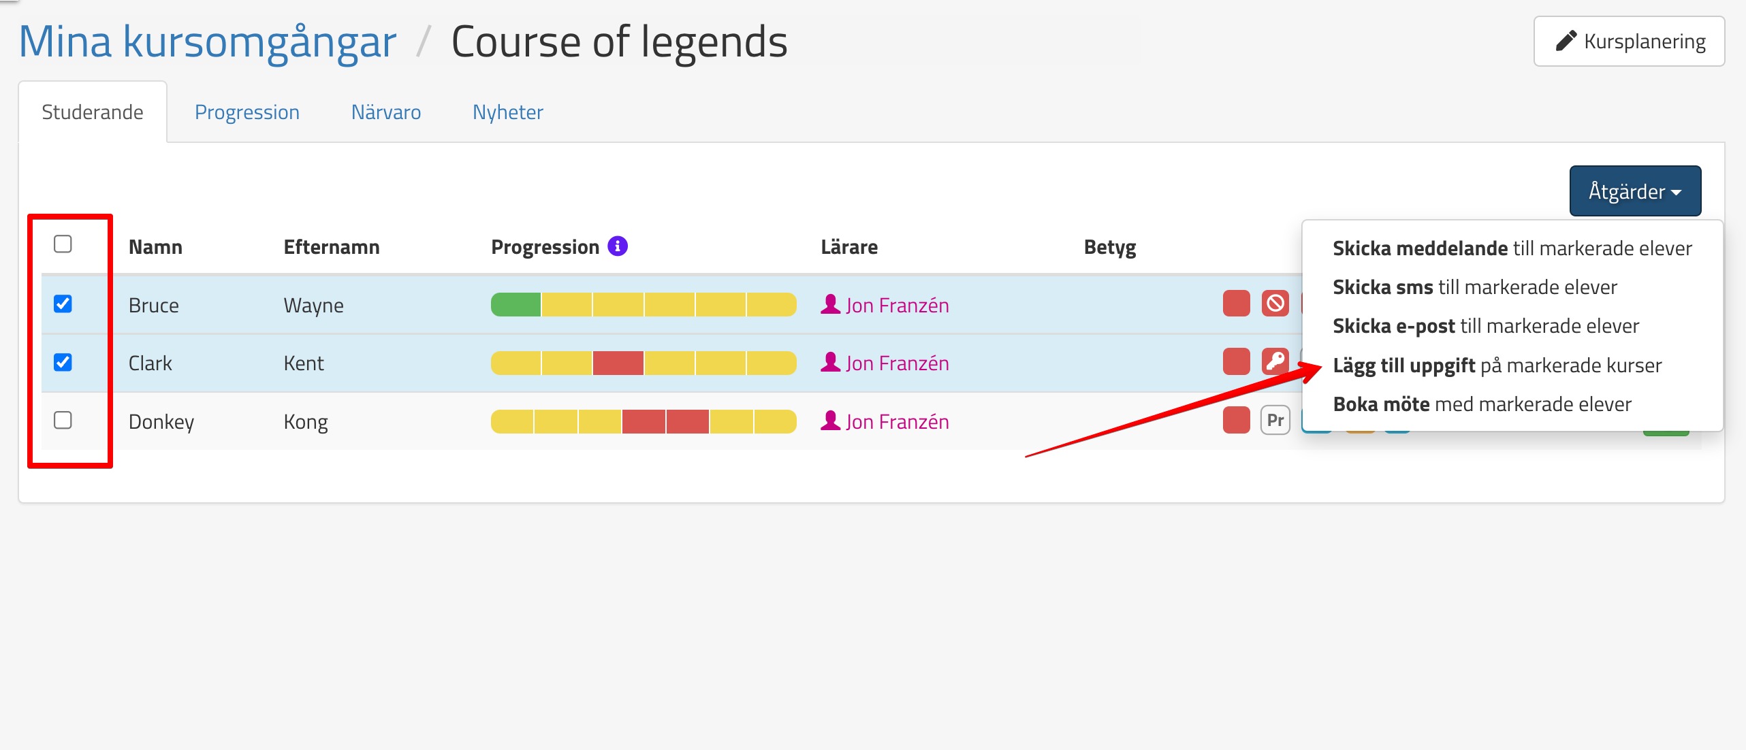Click the key icon in Clark's row

pyautogui.click(x=1275, y=361)
